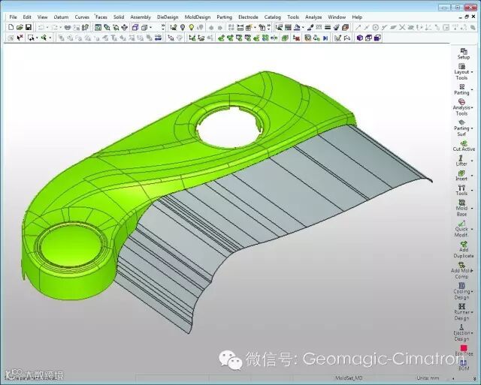Open the Datum menu

pos(61,17)
